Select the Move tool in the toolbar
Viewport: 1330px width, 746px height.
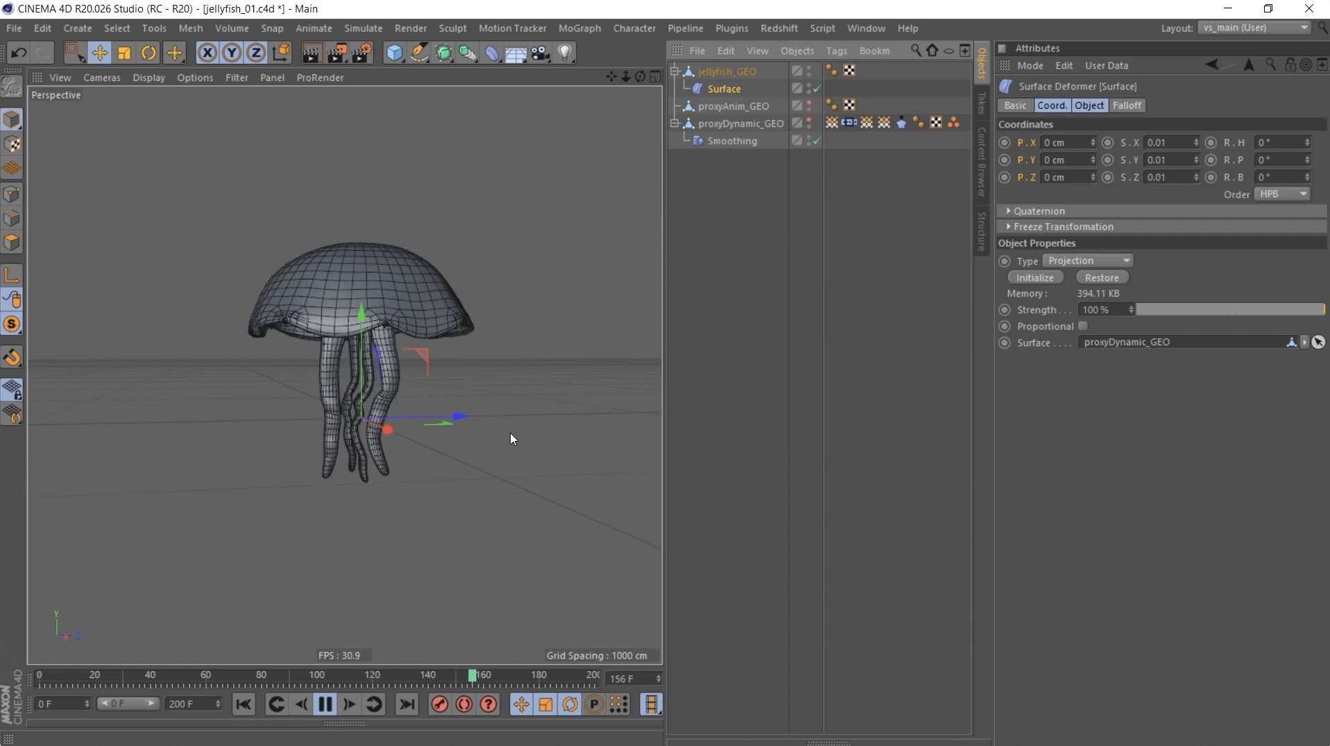coord(100,53)
